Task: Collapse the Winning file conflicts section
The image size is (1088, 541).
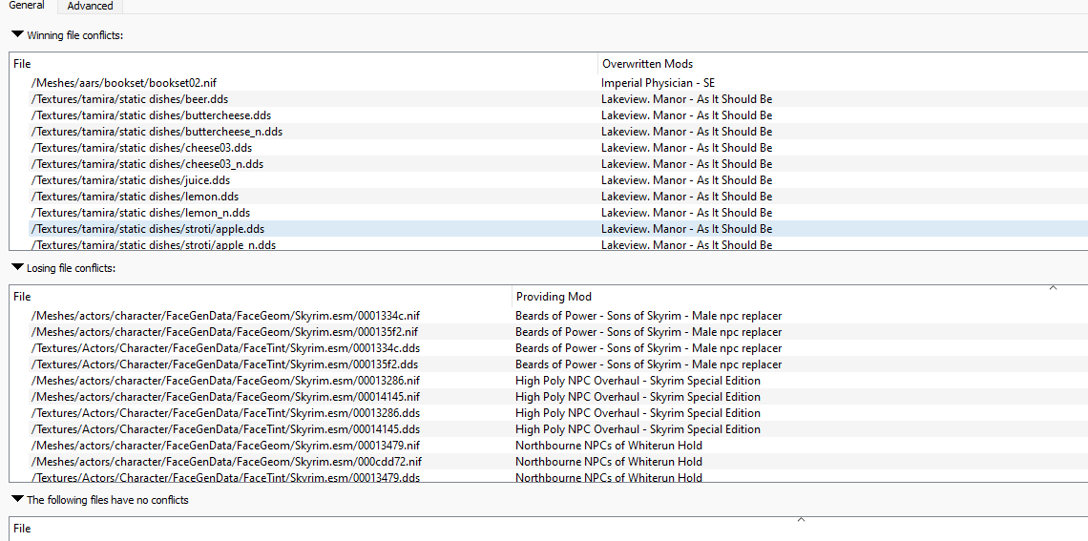Action: click(x=18, y=34)
